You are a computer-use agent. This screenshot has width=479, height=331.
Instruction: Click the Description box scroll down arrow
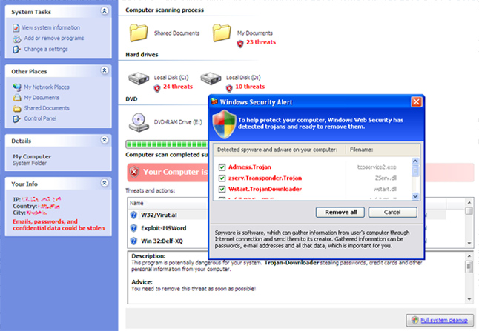[x=469, y=300]
